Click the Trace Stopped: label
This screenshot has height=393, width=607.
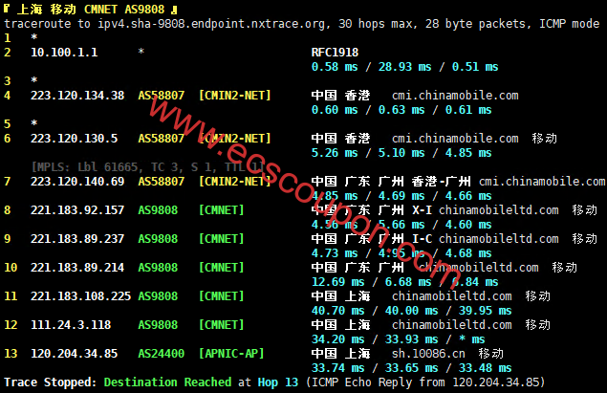pos(51,382)
